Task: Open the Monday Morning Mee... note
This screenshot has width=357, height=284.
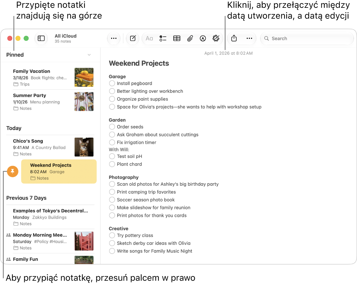Action: pos(50,241)
